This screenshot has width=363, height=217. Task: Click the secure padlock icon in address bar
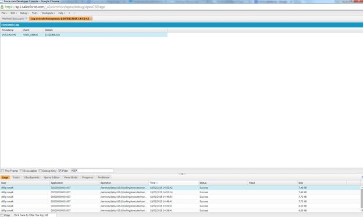coord(2,7)
